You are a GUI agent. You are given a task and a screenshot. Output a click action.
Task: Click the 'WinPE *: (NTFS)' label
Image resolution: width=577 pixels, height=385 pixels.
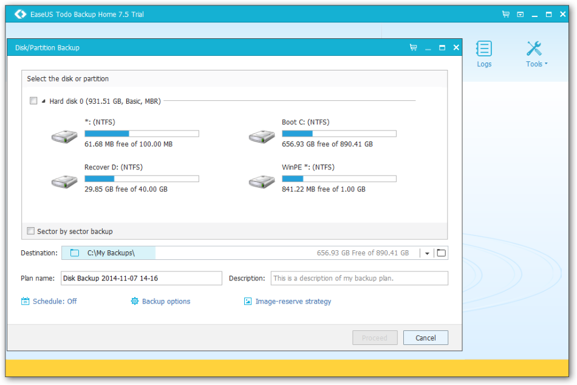[x=308, y=167]
